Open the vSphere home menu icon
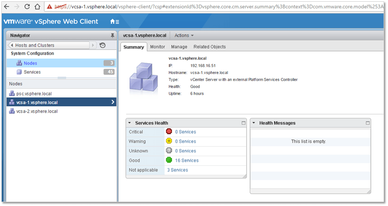388x206 pixels. [x=115, y=22]
